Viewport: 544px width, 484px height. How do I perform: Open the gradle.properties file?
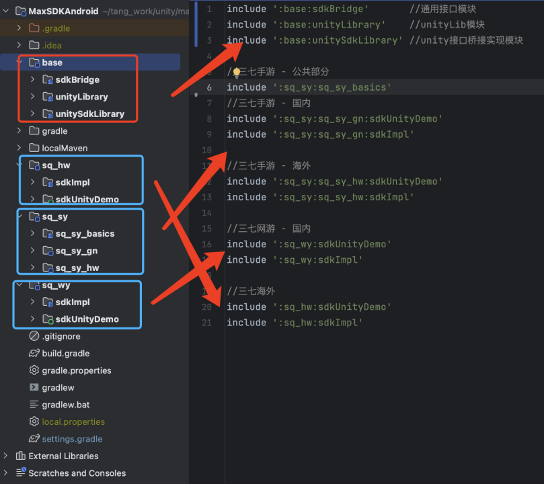[x=77, y=370]
